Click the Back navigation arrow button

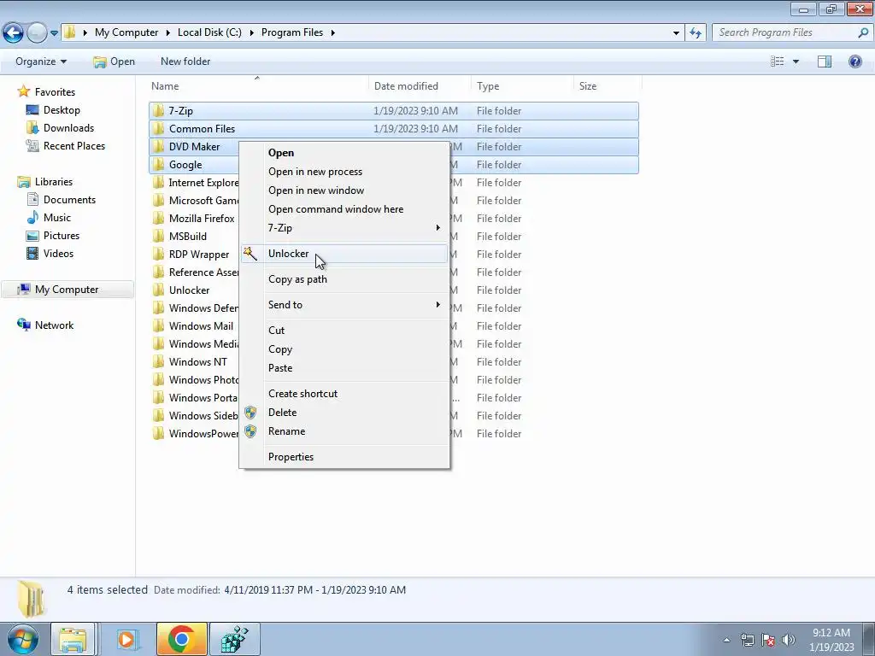[x=13, y=32]
